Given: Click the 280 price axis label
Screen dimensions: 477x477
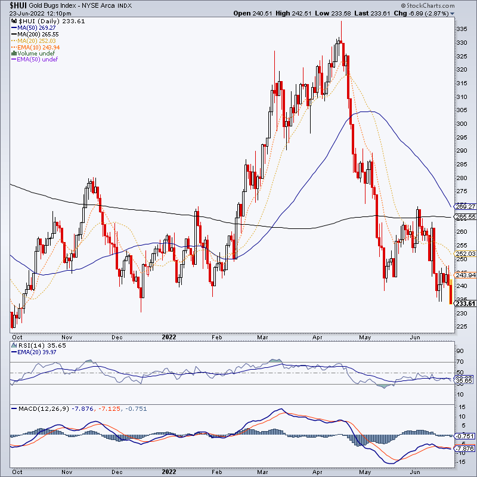Looking at the screenshot, I should [x=461, y=178].
